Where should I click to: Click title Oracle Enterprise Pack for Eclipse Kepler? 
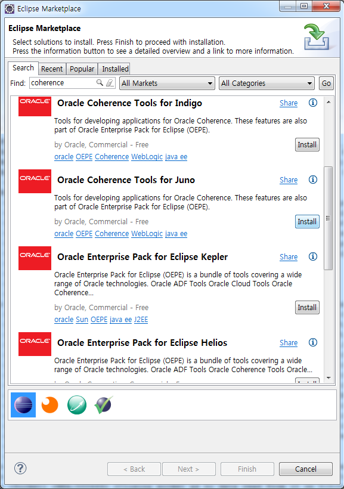coord(142,257)
